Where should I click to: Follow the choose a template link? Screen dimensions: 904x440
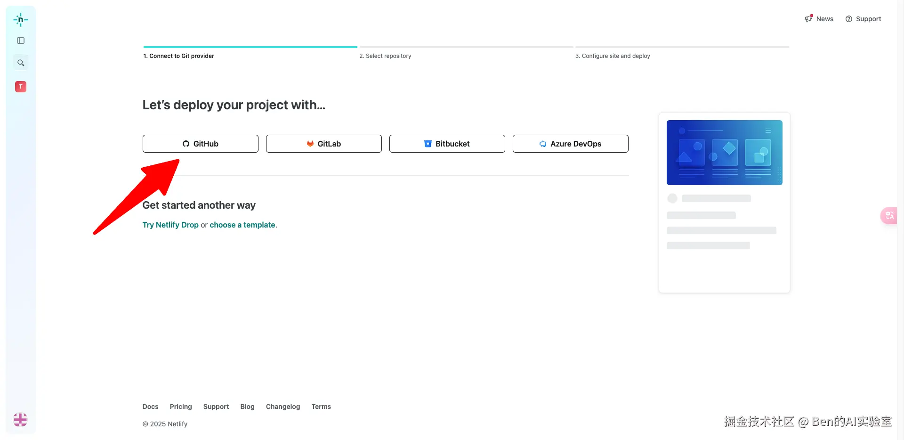point(242,225)
